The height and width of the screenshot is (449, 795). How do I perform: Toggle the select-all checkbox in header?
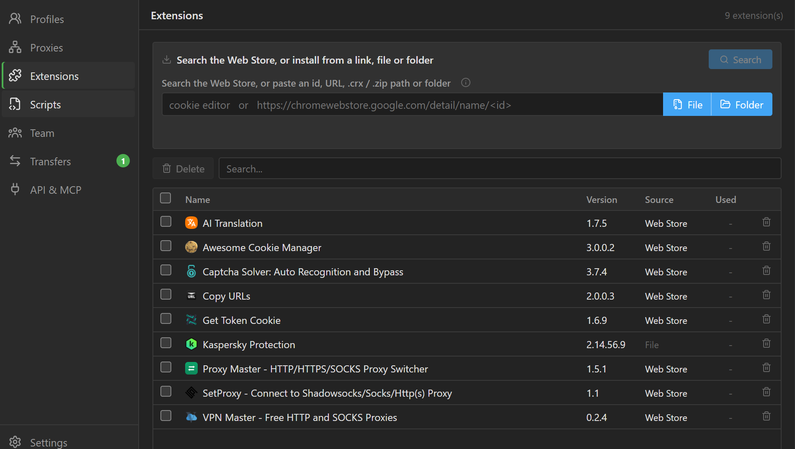[165, 198]
